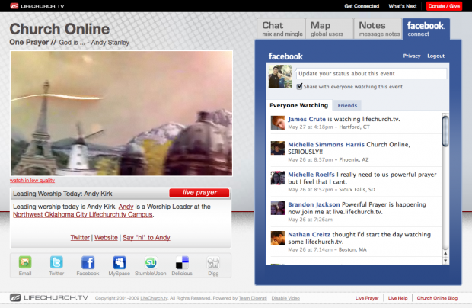This screenshot has height=308, width=472.
Task: Open the Chat mix and mingle tab
Action: [281, 29]
